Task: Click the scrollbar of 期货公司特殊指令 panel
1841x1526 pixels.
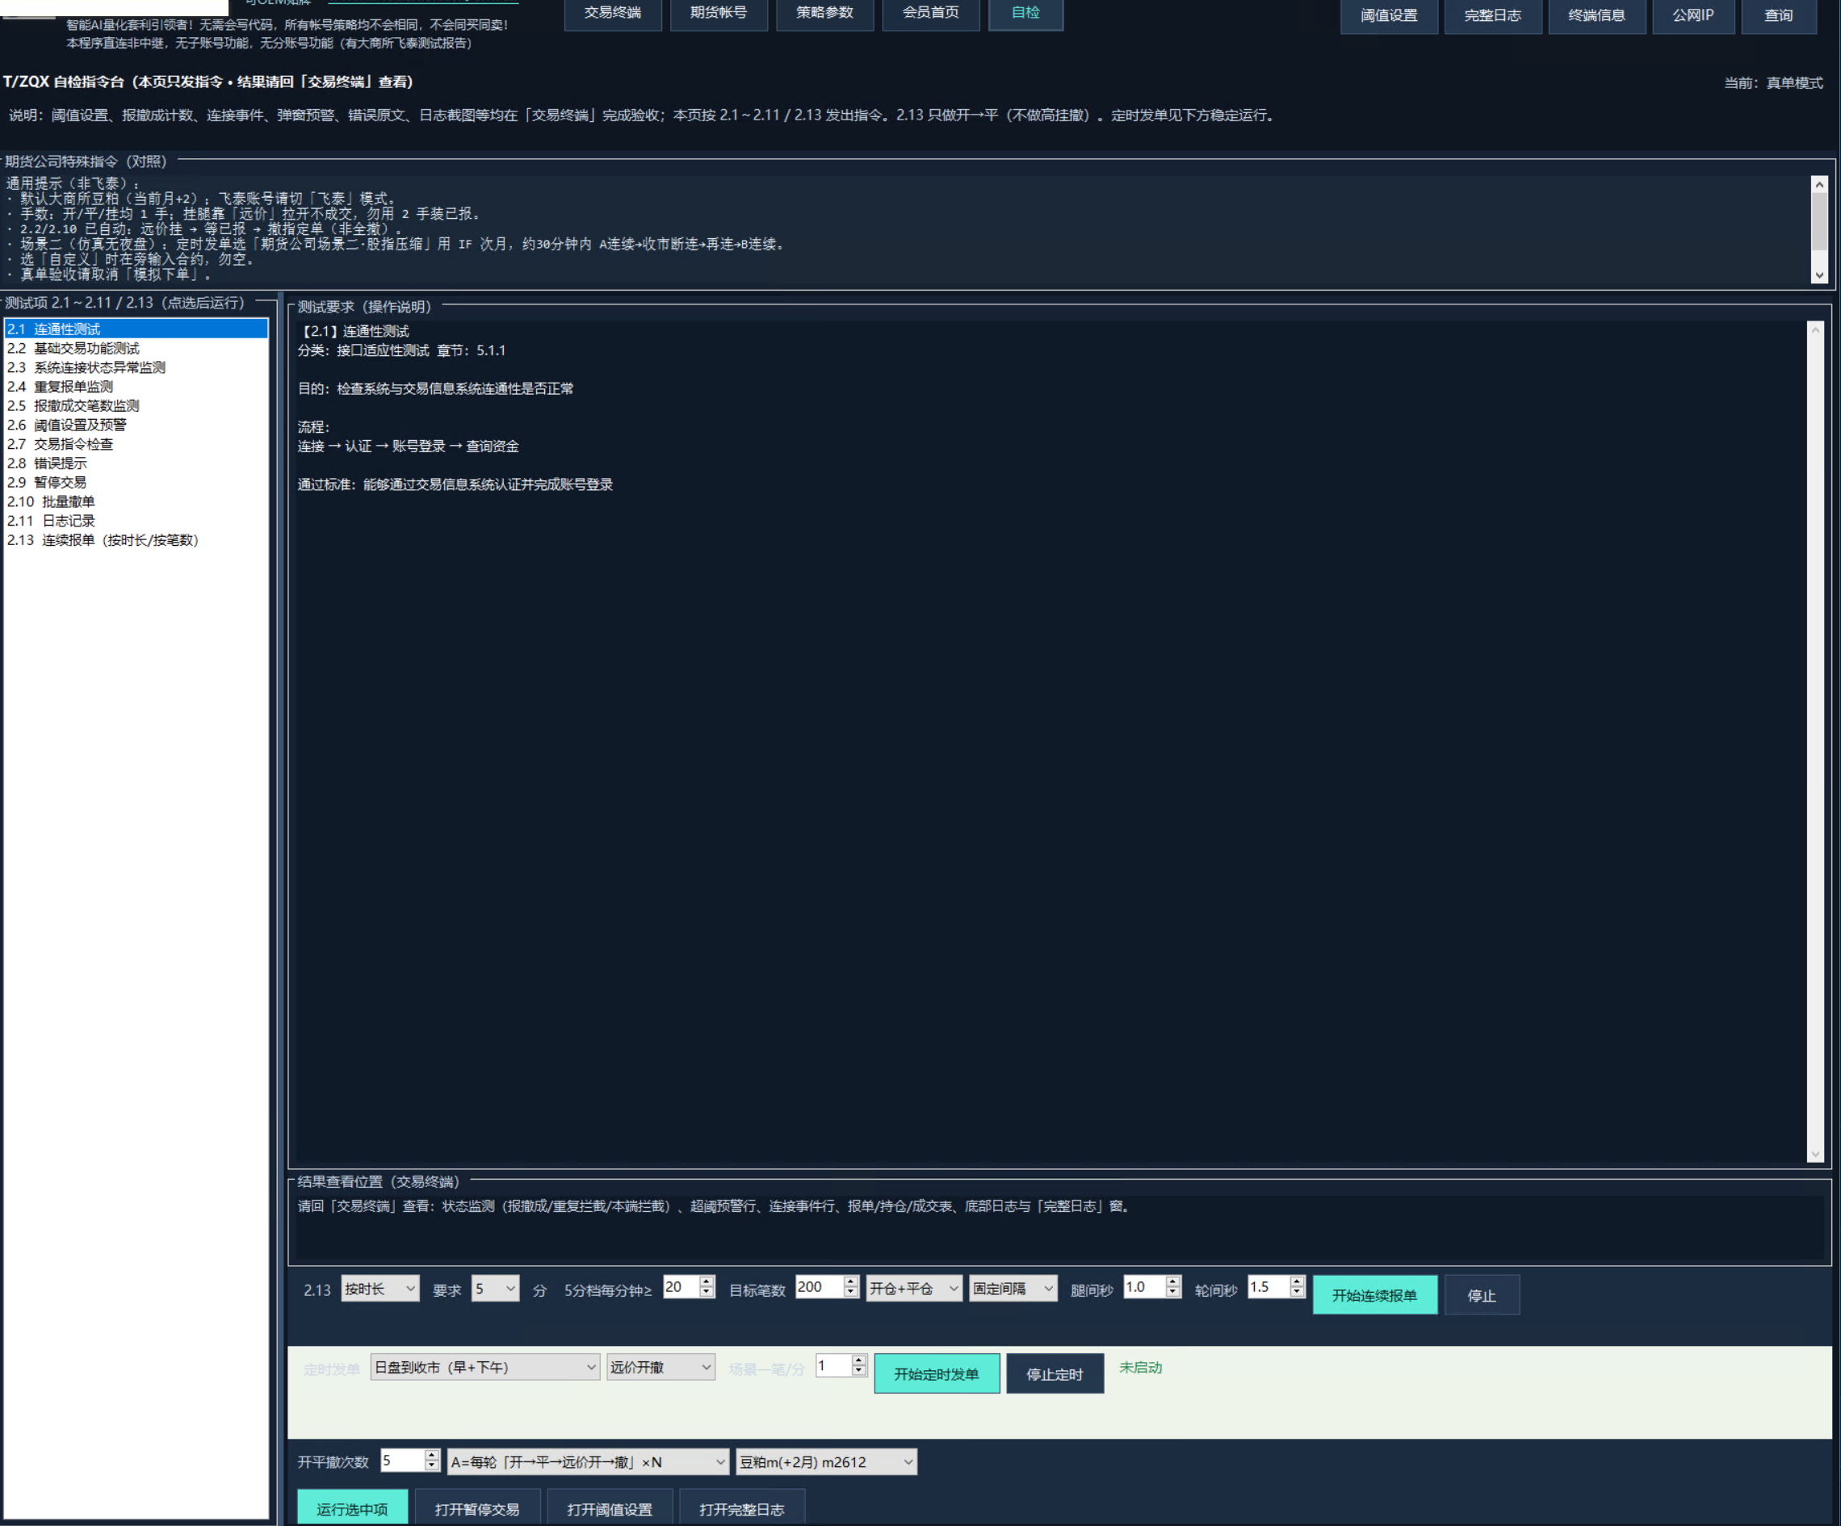Action: click(x=1819, y=229)
